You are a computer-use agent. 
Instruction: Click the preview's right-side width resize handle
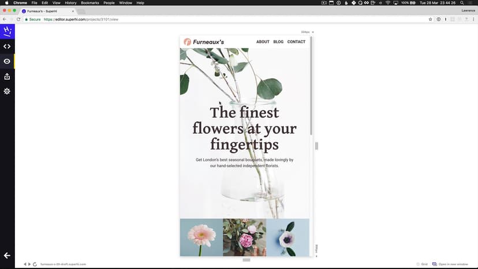[316, 146]
